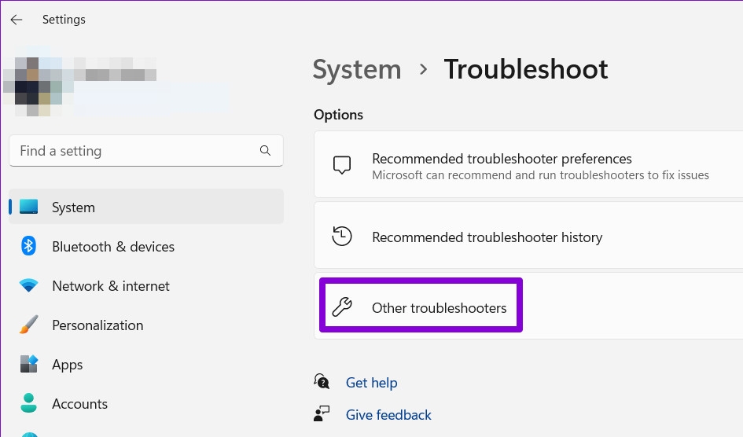743x437 pixels.
Task: Click the Options section heading
Action: click(x=338, y=115)
